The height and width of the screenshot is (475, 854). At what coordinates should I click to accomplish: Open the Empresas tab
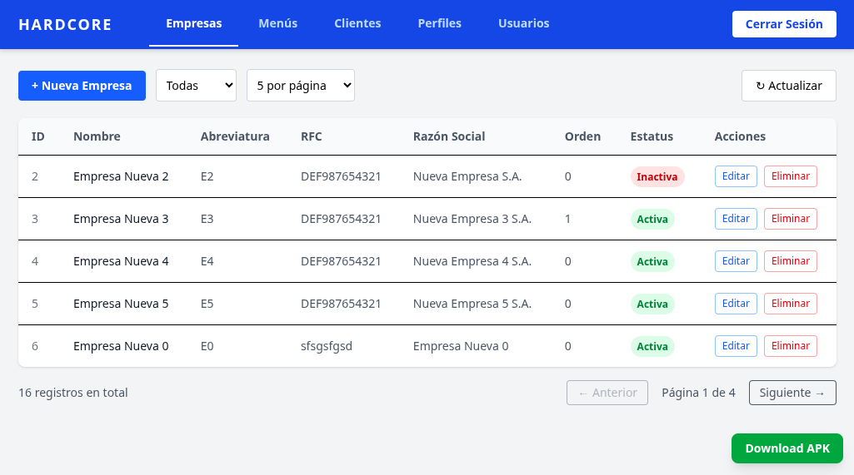click(x=194, y=23)
